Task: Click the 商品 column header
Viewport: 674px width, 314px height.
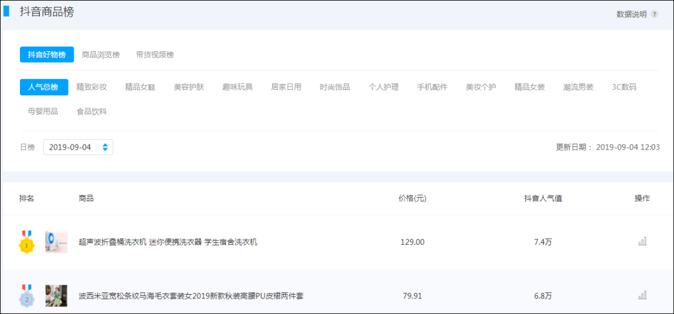Action: pos(86,198)
